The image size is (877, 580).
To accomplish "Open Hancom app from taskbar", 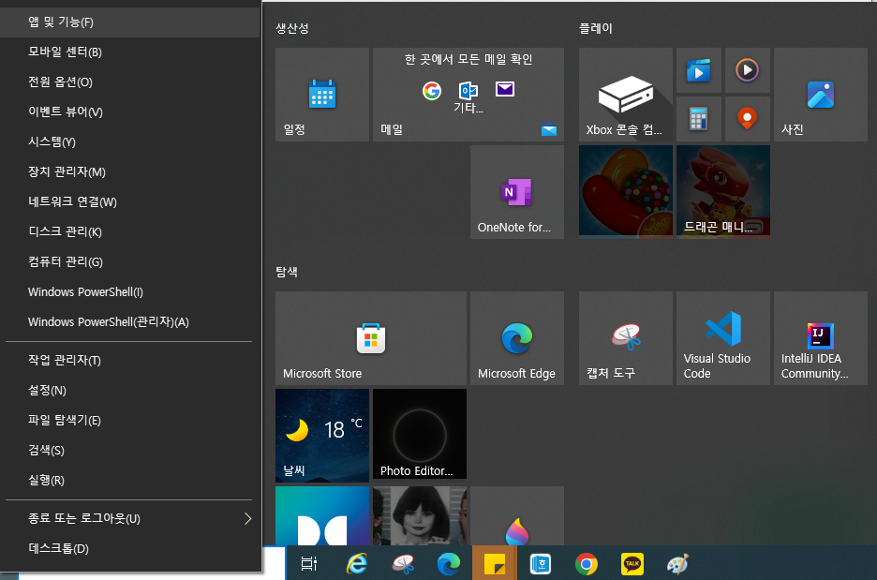I will click(x=541, y=564).
